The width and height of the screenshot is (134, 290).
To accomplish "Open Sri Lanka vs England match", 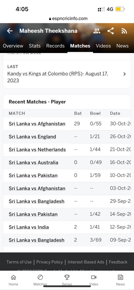I will [x=32, y=137].
